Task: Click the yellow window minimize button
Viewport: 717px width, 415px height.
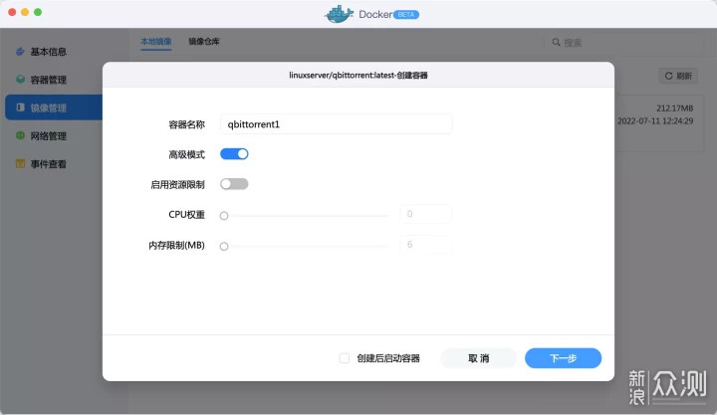Action: 25,12
